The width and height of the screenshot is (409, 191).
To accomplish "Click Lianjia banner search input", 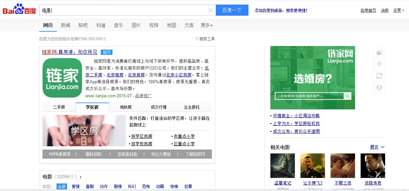I will (309, 96).
